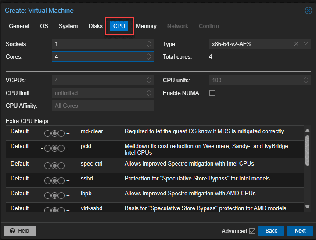Click the Next button
The height and width of the screenshot is (240, 316).
(300, 231)
